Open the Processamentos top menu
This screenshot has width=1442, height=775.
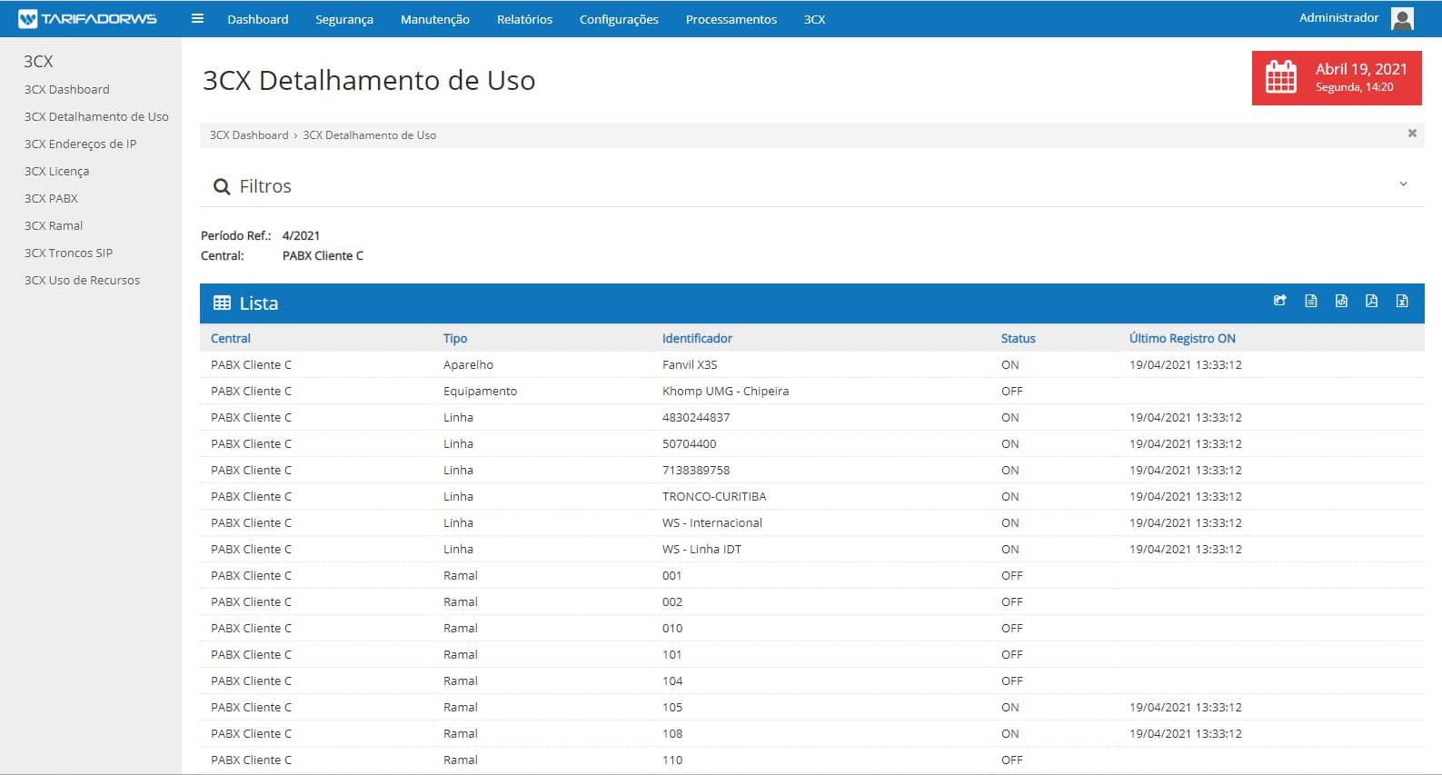(731, 19)
